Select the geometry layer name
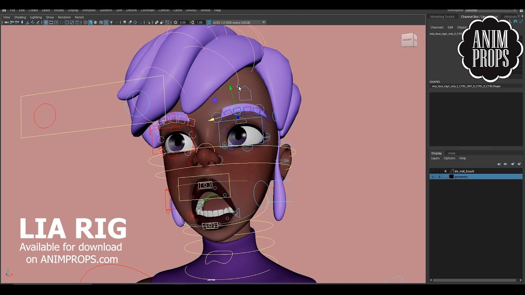The image size is (525, 295). point(461,177)
